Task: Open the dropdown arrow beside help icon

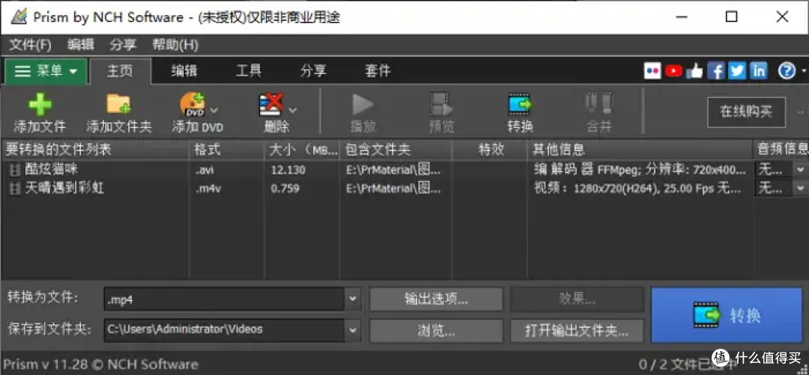Action: coord(804,71)
